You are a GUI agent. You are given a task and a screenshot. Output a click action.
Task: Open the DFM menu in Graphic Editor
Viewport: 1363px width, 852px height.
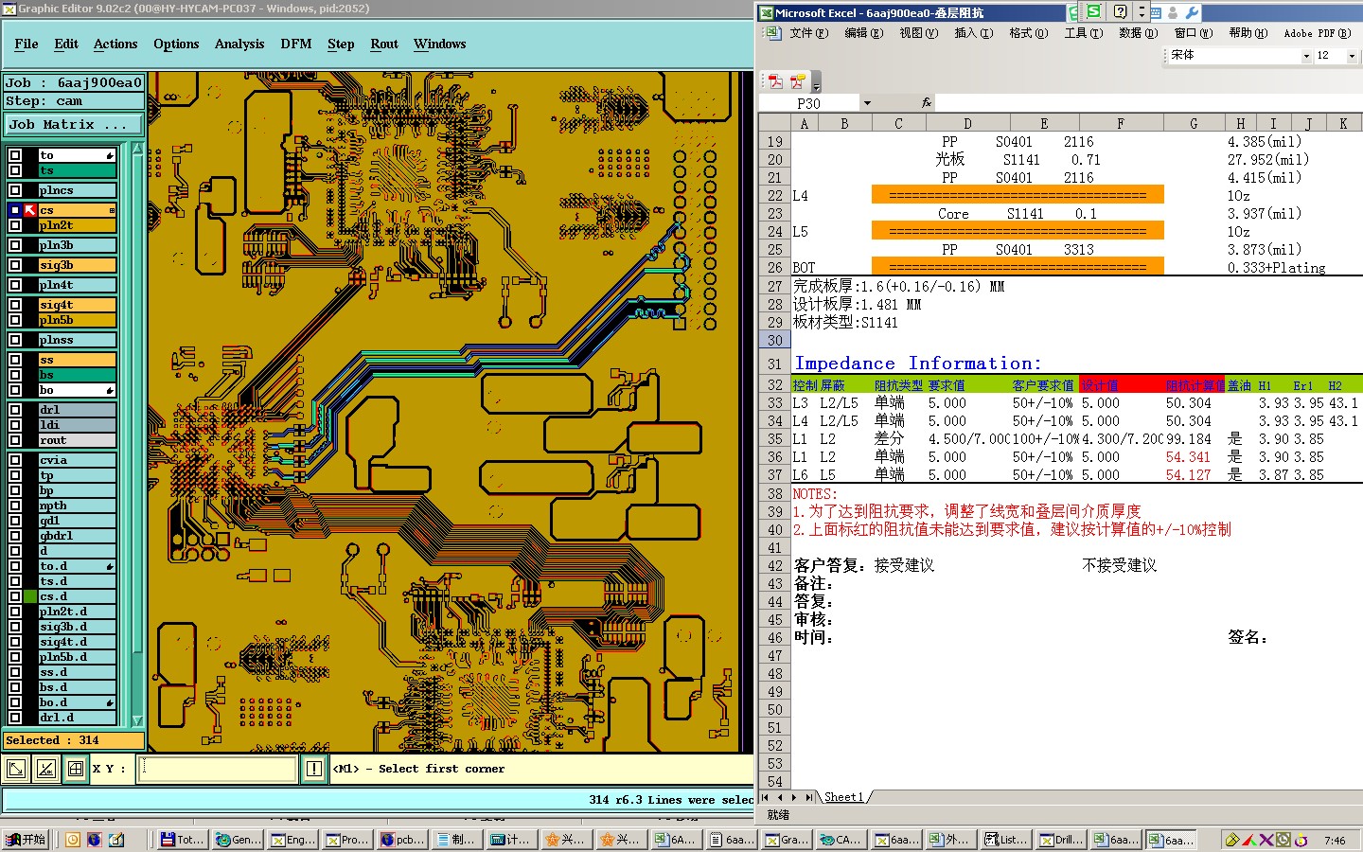click(296, 44)
